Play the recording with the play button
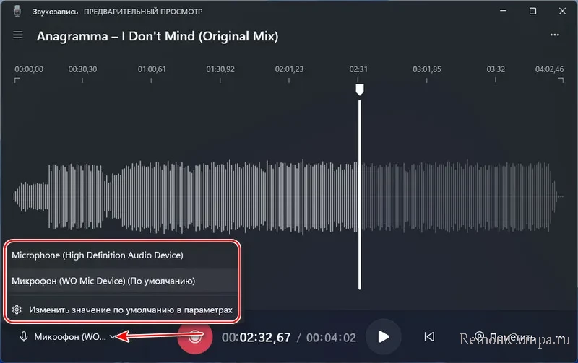578x363 pixels. 383,336
